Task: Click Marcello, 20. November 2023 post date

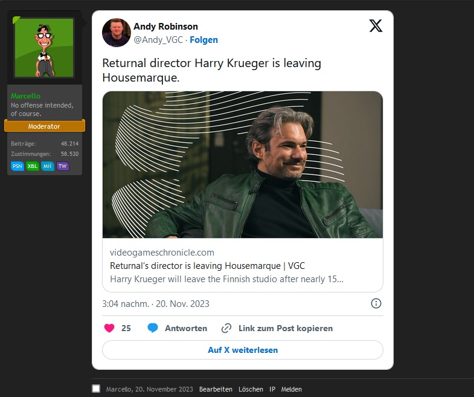Action: point(149,389)
